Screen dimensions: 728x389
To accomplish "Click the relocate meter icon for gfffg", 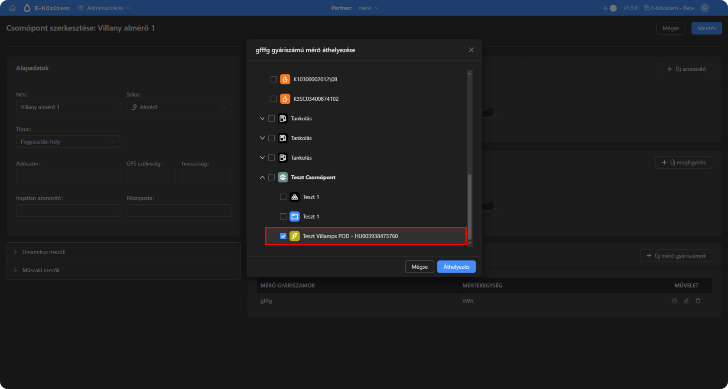I will (674, 301).
